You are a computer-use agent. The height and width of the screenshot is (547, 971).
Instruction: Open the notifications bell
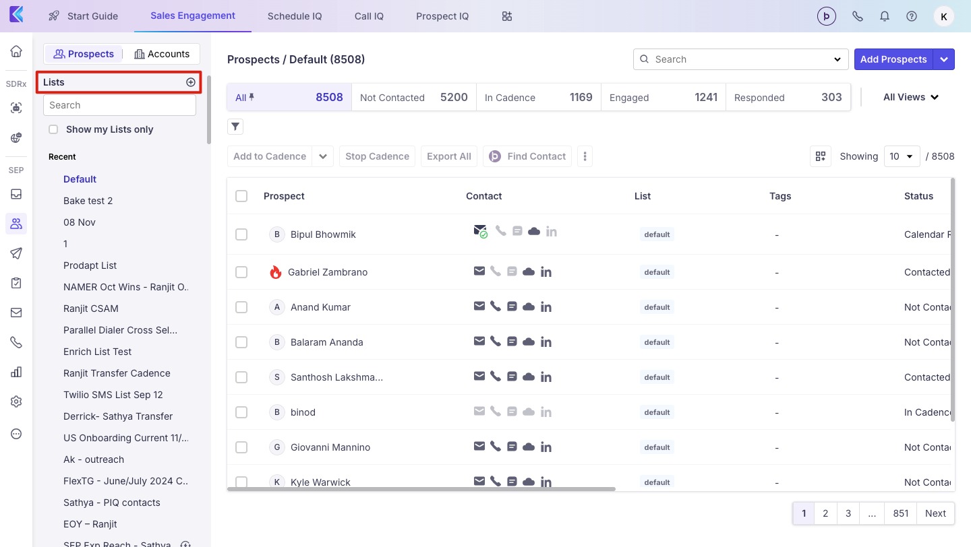click(x=885, y=16)
